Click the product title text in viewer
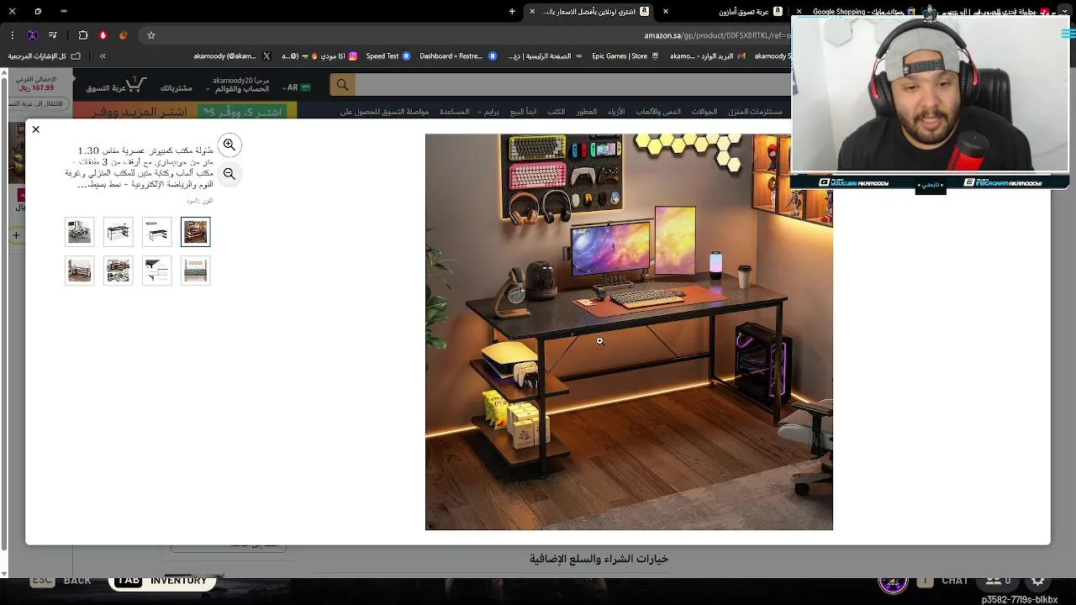 (x=140, y=168)
